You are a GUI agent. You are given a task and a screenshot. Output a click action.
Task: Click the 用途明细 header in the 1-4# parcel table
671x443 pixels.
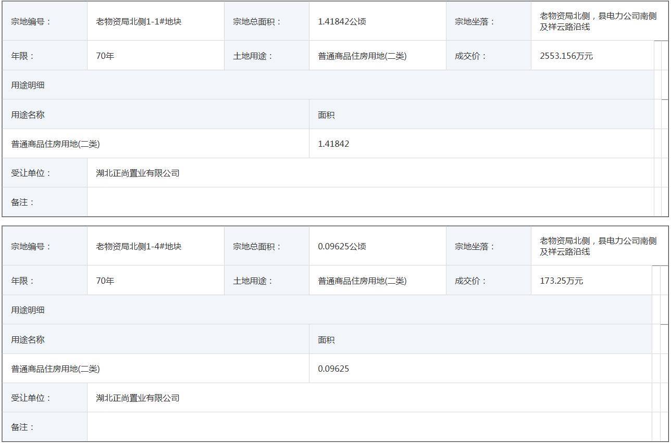pos(28,310)
